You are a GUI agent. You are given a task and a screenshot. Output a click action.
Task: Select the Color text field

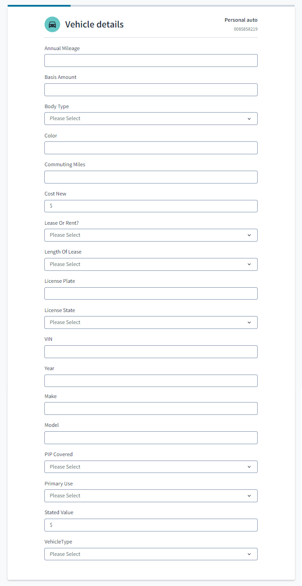151,148
